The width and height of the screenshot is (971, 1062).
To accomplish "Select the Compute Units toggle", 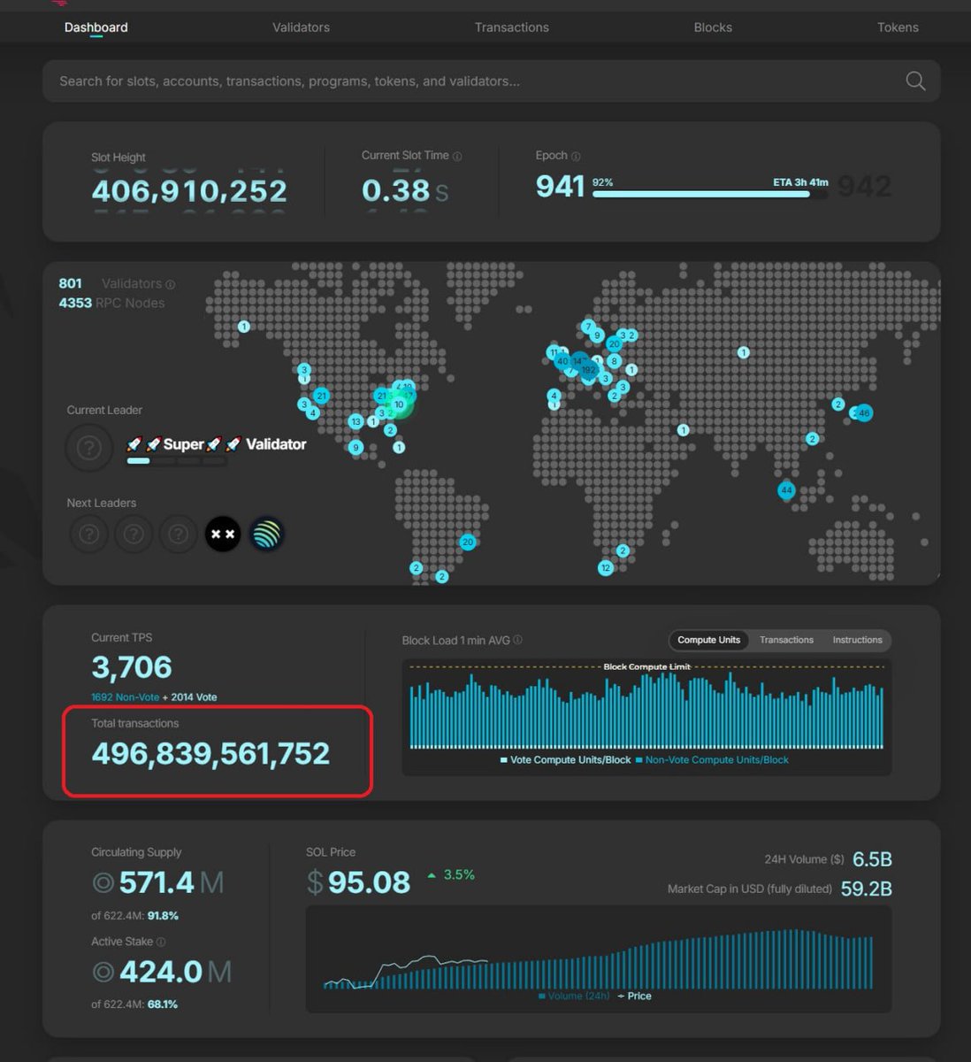I will (x=708, y=640).
